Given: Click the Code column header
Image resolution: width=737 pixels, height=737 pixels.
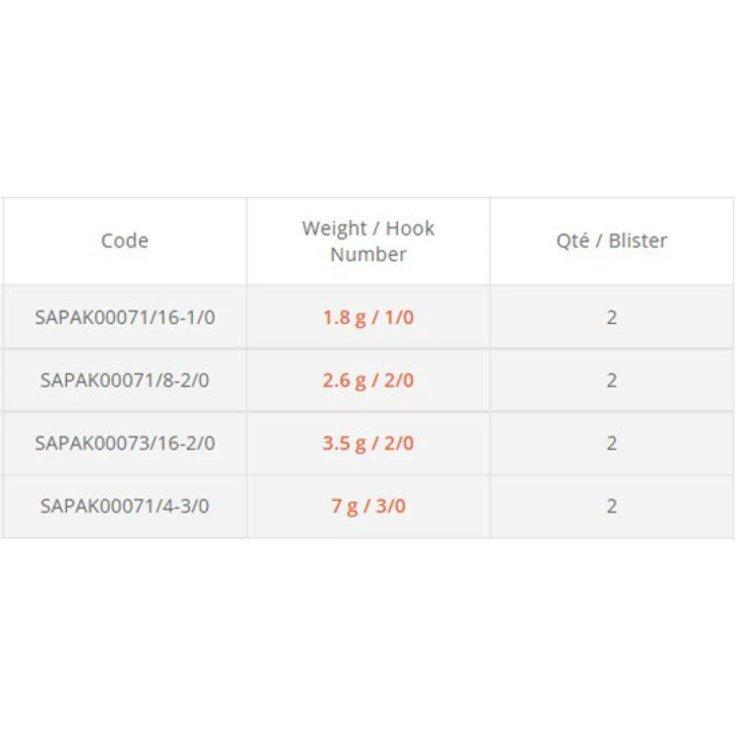Looking at the screenshot, I should (x=125, y=241).
